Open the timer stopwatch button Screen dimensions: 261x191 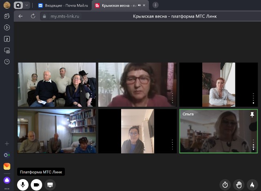225,185
